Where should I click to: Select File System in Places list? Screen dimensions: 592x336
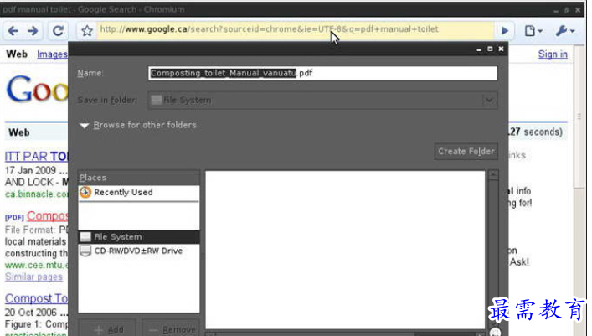point(138,237)
